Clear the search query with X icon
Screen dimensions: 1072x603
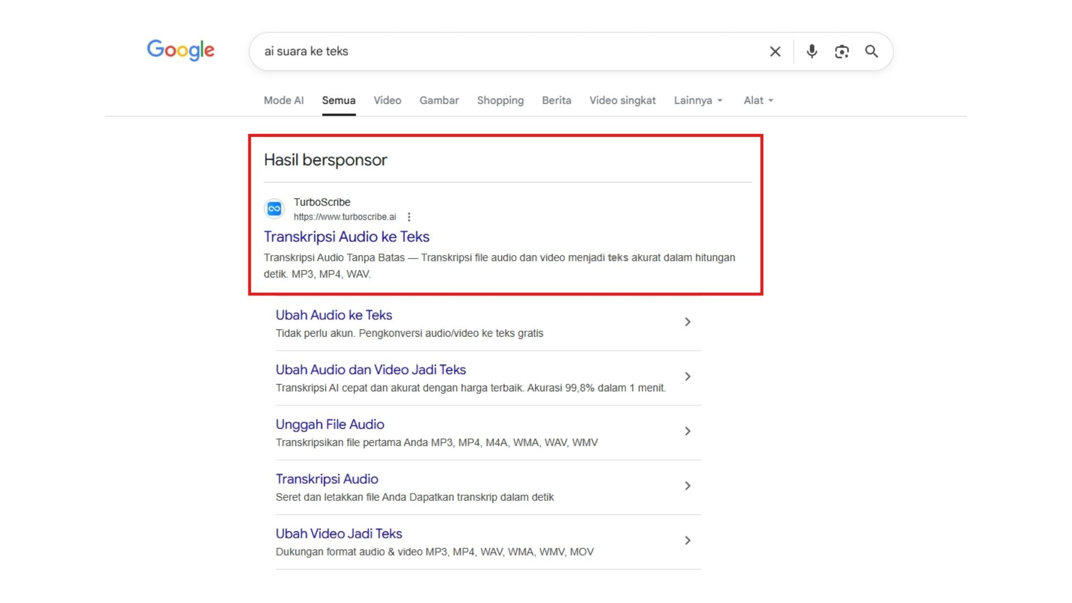pos(775,51)
